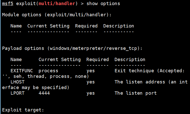Click the LHOST option name
The height and width of the screenshot is (114, 190).
point(17,82)
